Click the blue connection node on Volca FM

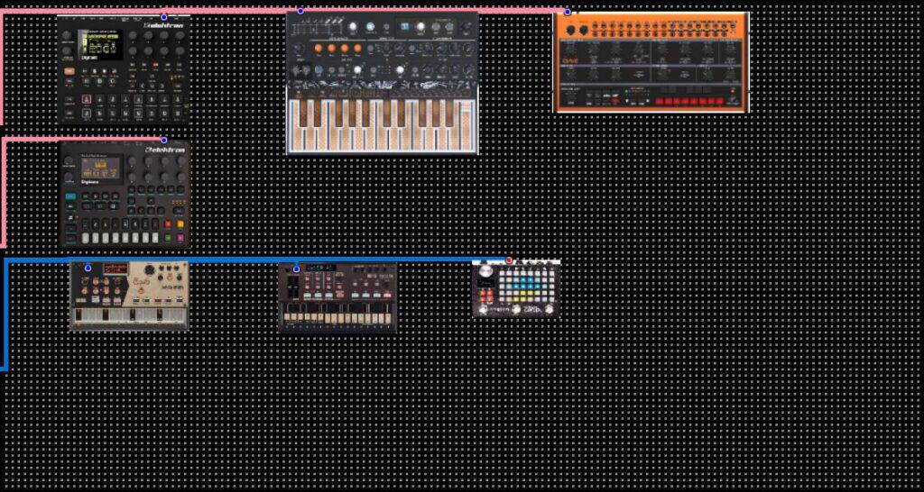click(296, 269)
